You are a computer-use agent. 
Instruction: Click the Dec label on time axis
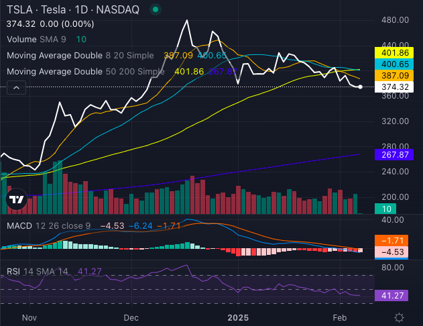tap(131, 317)
